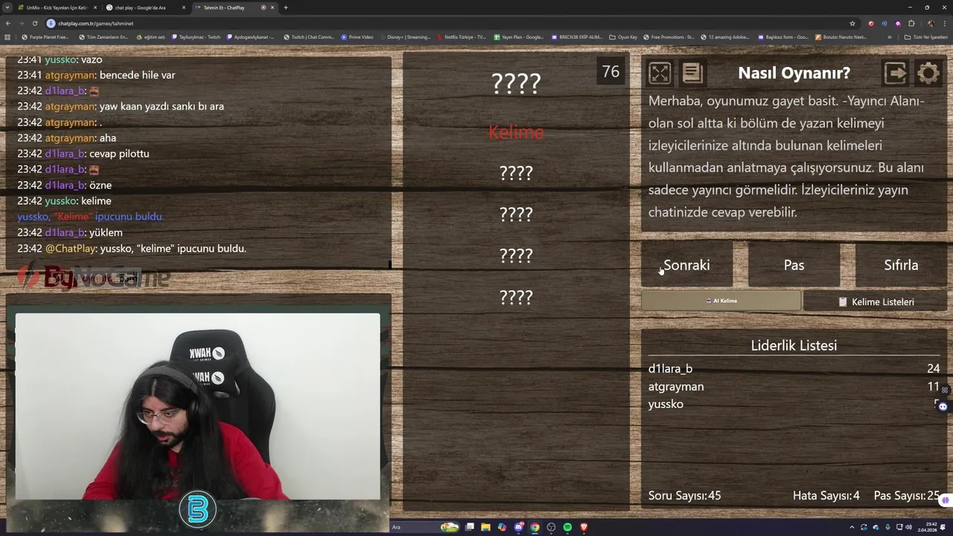Click the audio playing indicator on tab
This screenshot has width=953, height=536.
(x=264, y=7)
